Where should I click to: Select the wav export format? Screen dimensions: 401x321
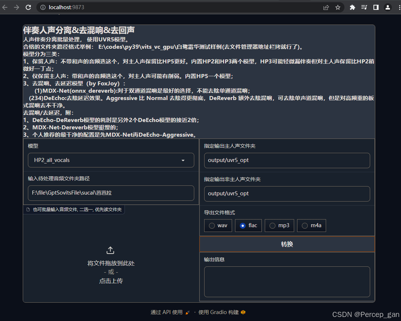(x=218, y=226)
